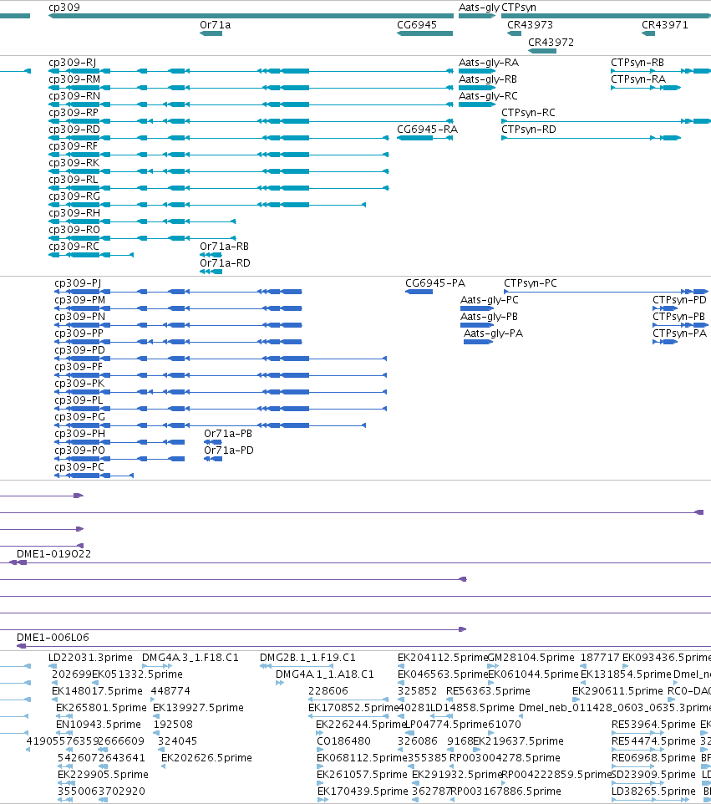
Task: Click the cp309-RO transcript label
Action: click(74, 230)
